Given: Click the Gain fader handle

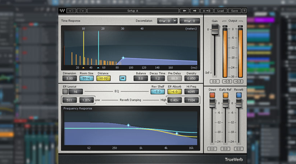Looking at the screenshot, I should coord(214,29).
